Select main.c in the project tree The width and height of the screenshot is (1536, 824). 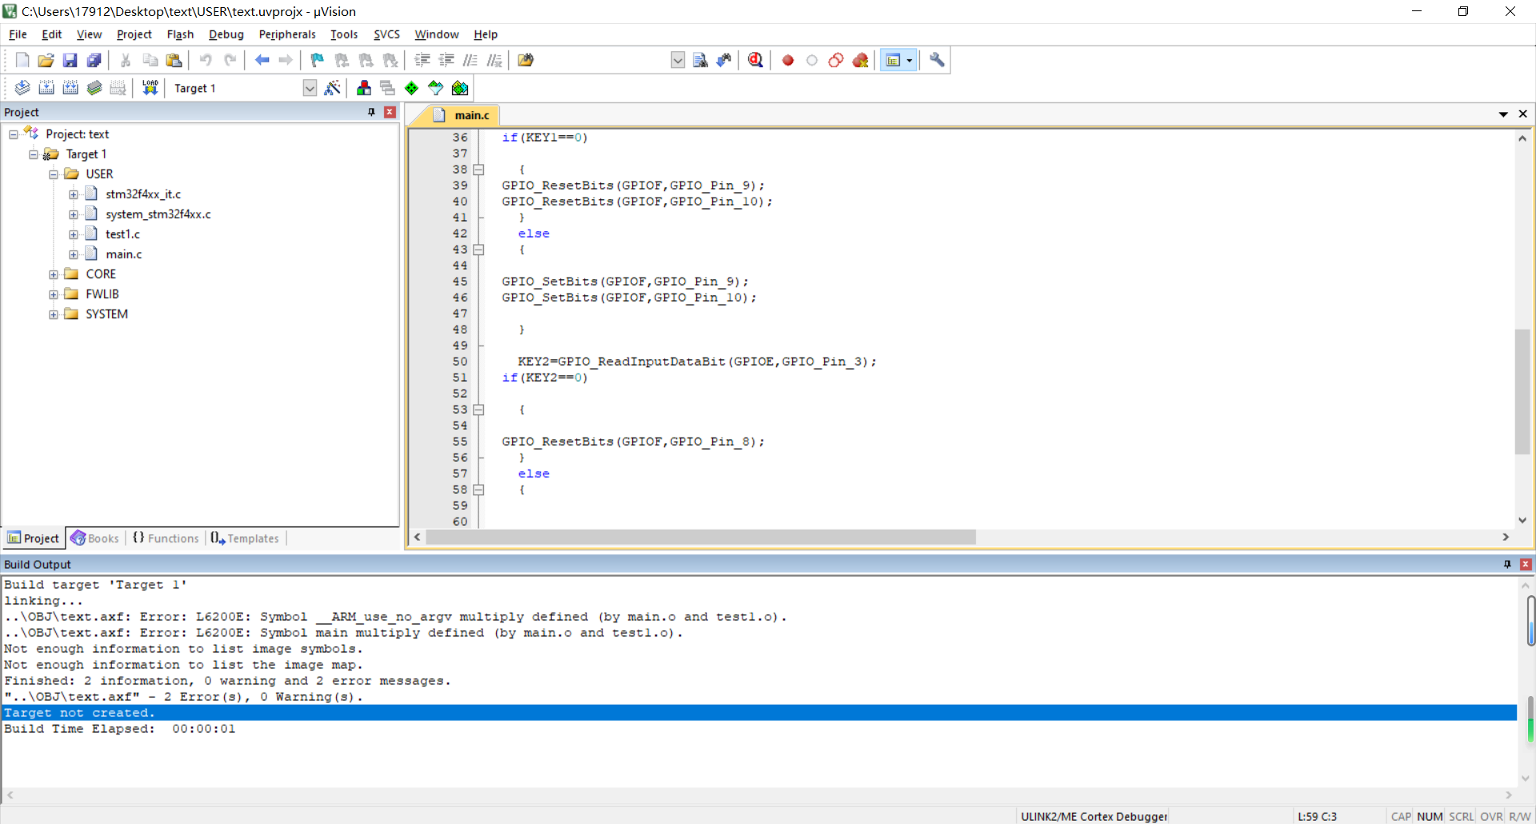[124, 254]
